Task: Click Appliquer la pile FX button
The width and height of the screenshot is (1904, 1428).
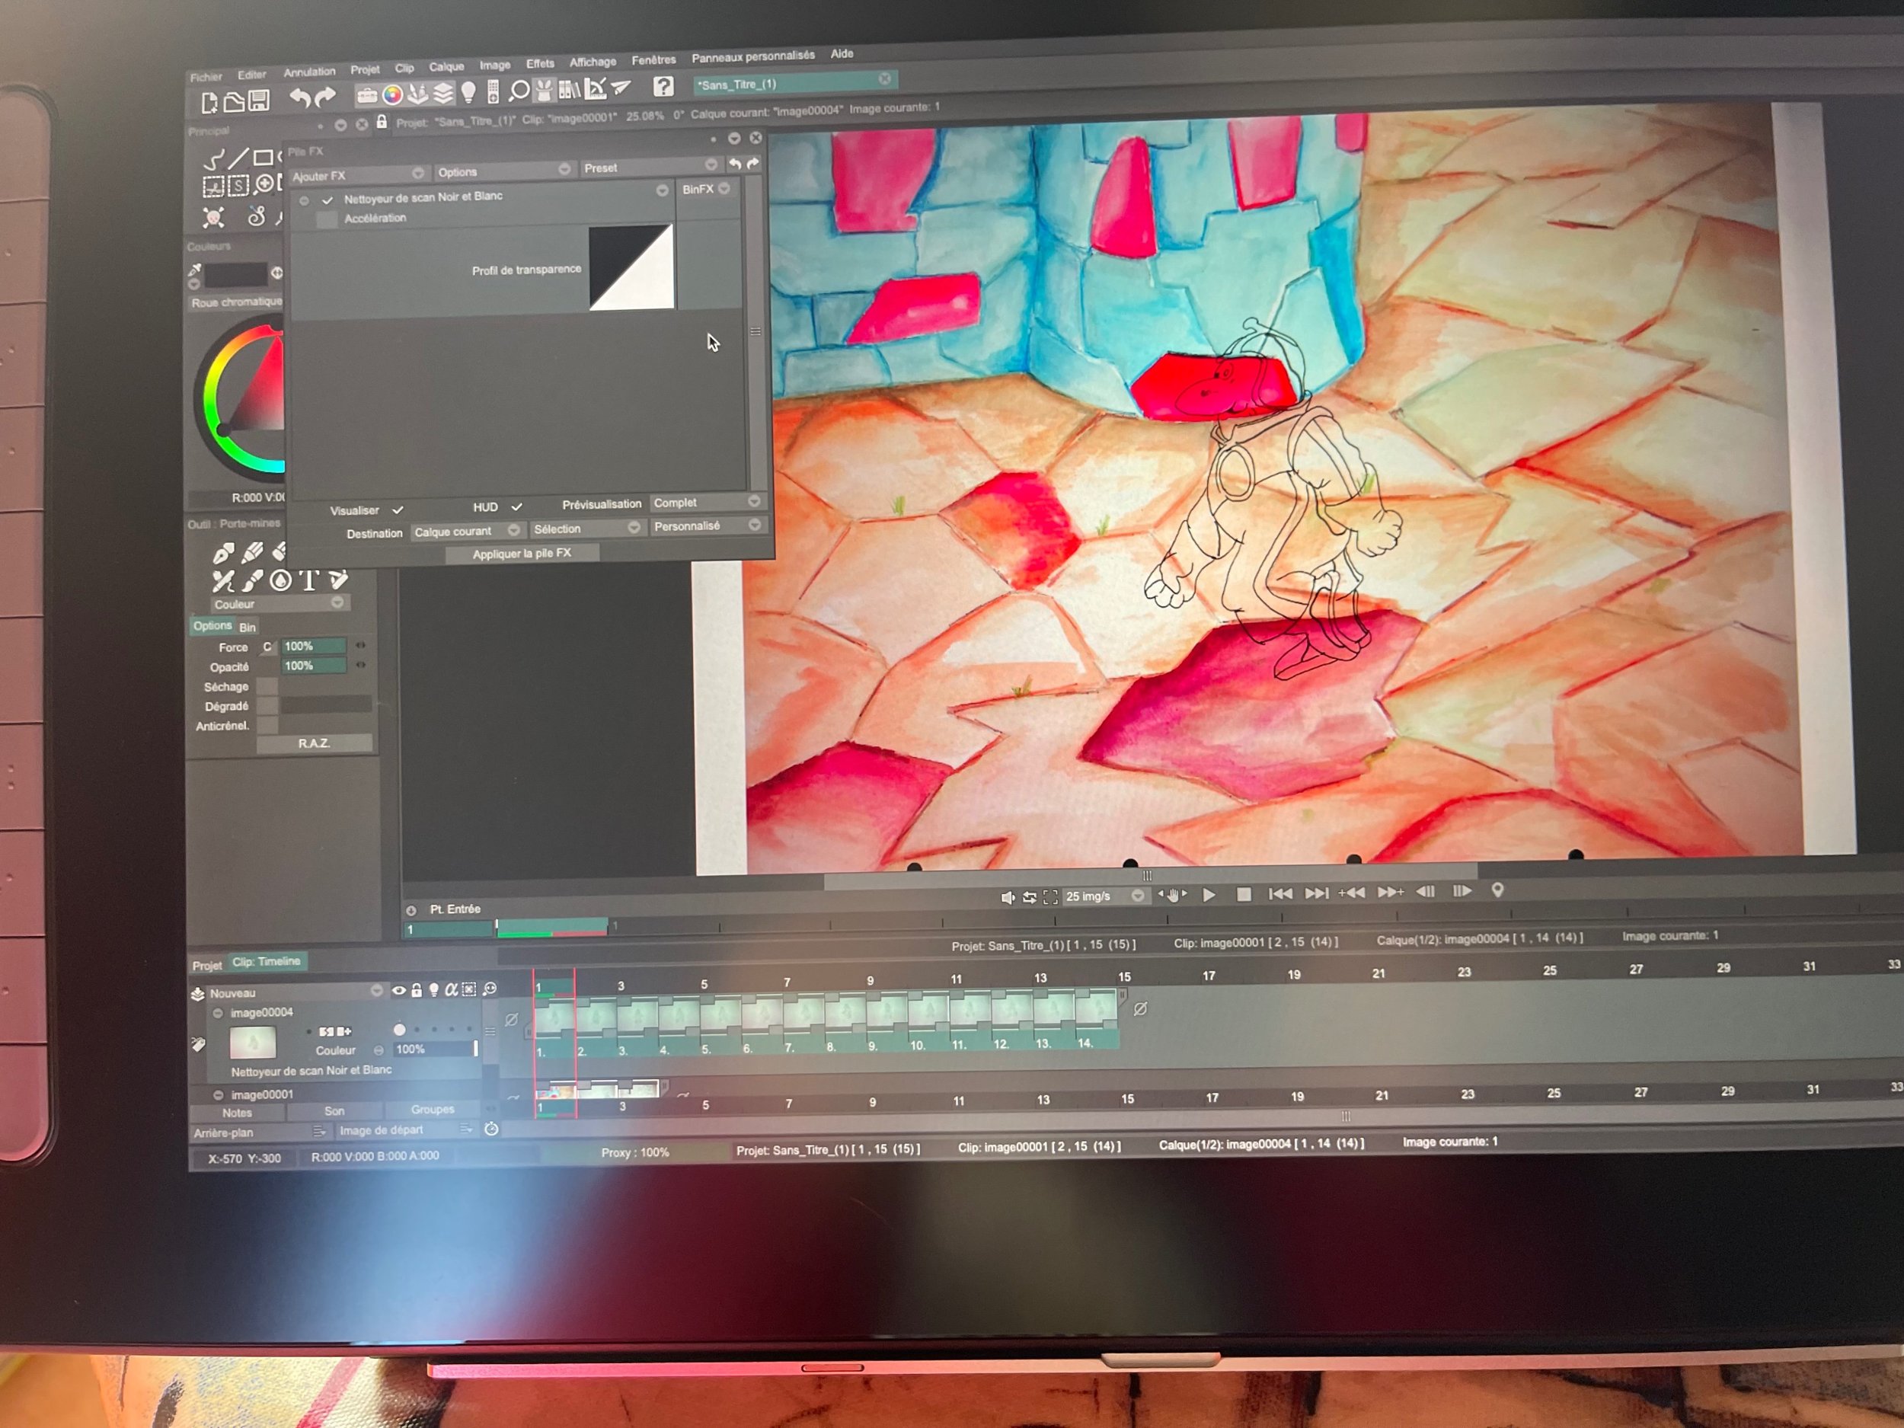Action: [522, 554]
